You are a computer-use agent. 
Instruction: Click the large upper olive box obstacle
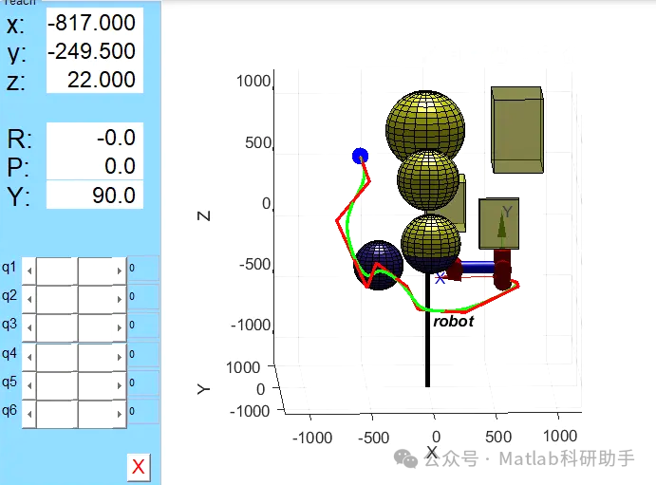pos(517,130)
